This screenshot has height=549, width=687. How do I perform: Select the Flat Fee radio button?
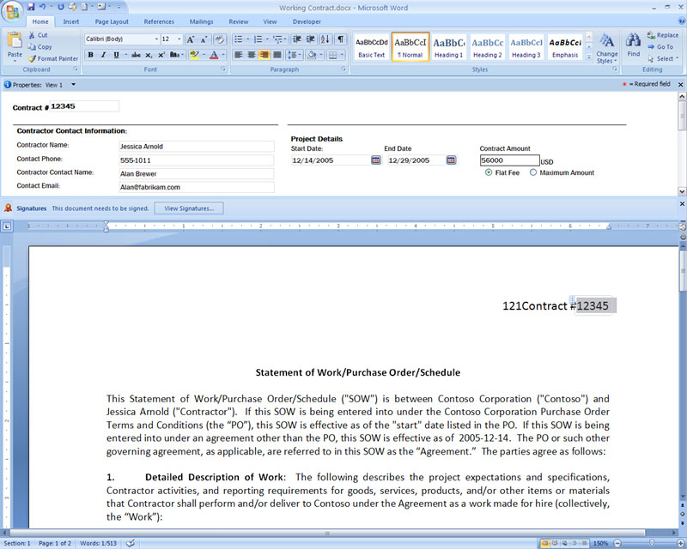point(489,172)
